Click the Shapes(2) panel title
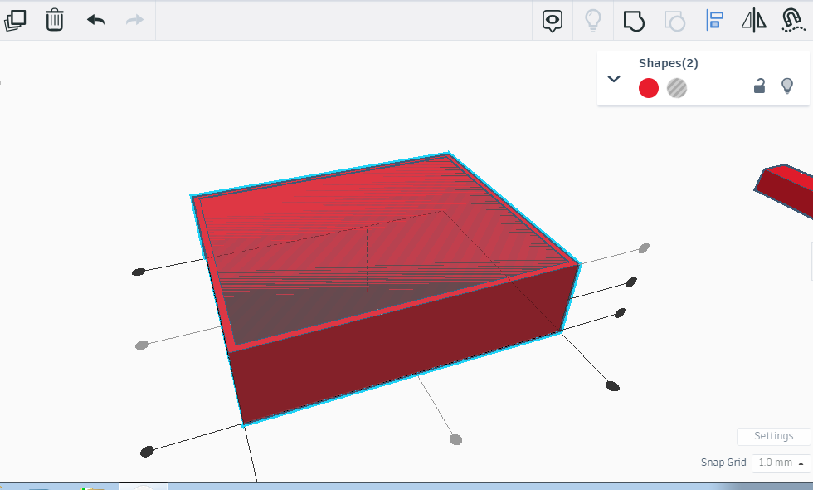This screenshot has width=813, height=490. [669, 63]
